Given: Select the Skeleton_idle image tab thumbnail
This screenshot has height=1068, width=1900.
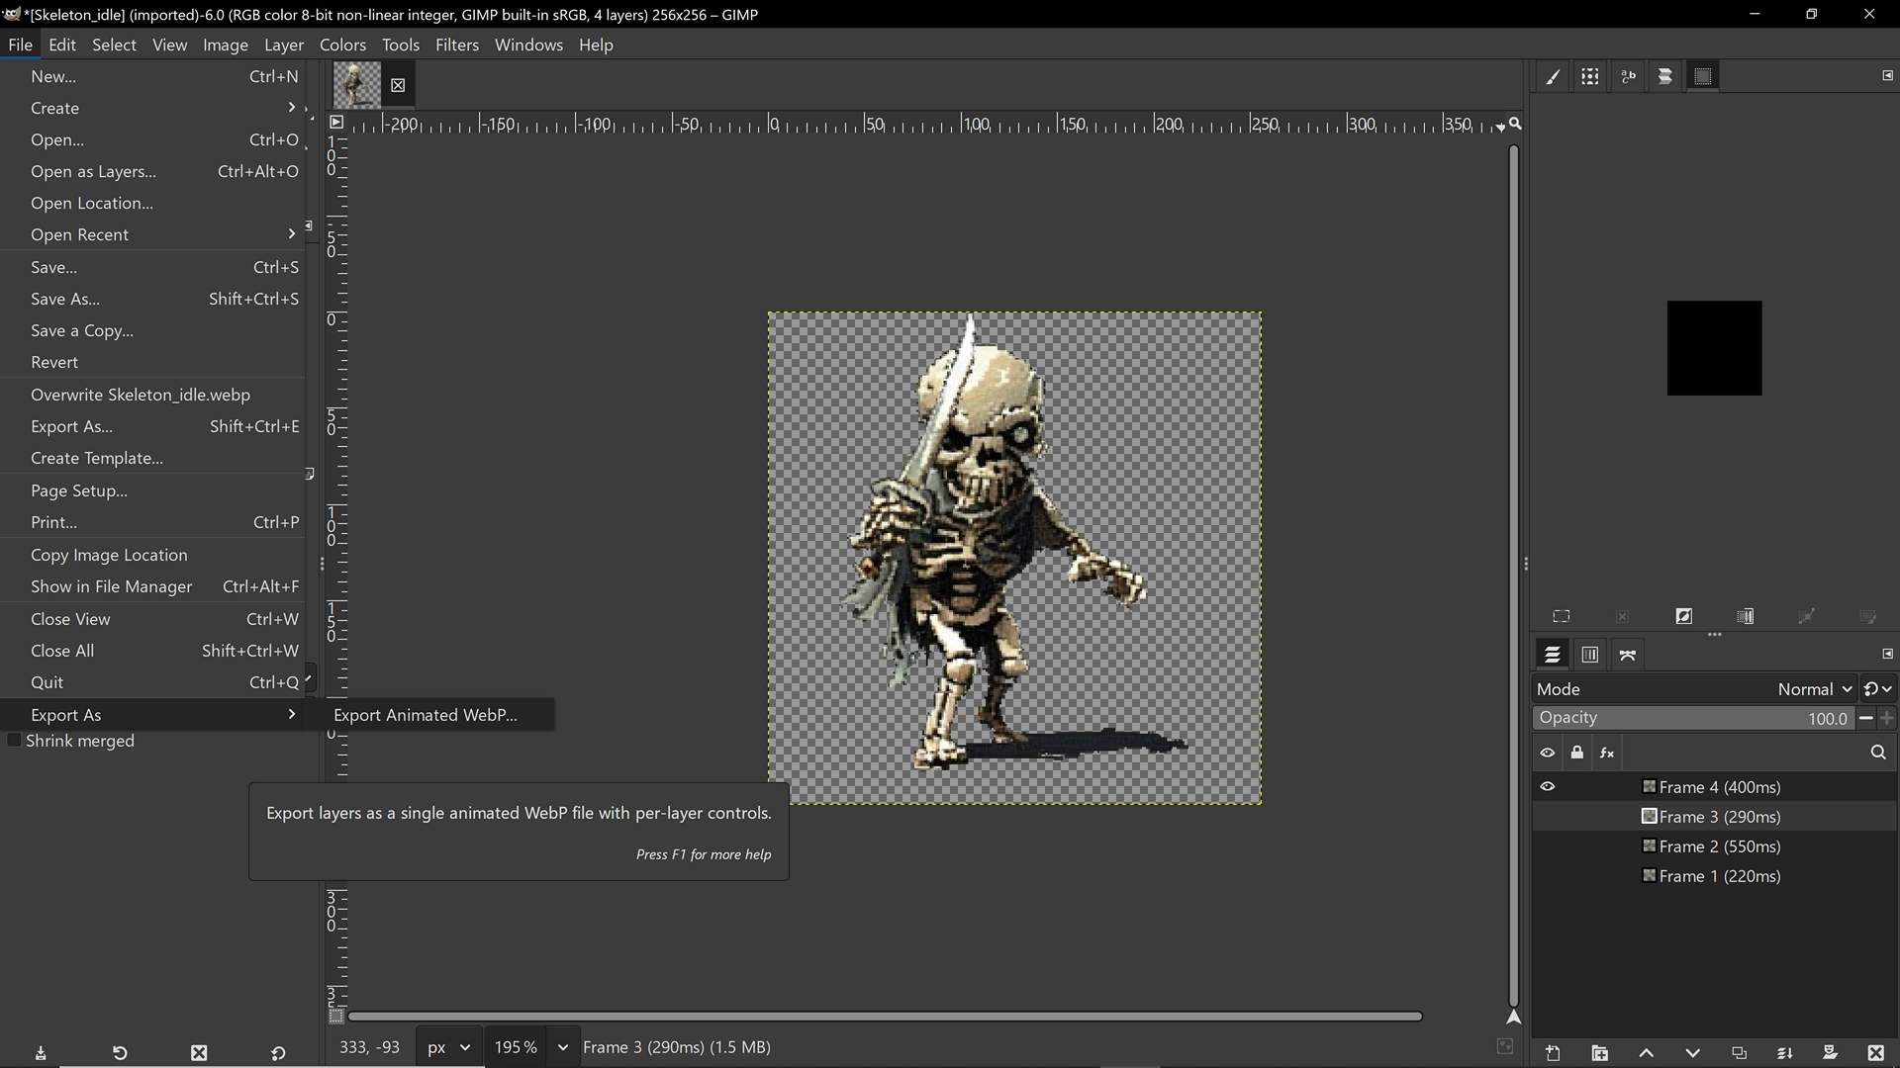Looking at the screenshot, I should 356,85.
